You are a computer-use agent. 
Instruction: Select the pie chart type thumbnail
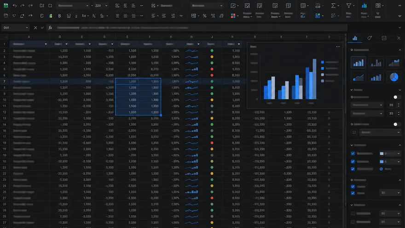click(x=394, y=77)
